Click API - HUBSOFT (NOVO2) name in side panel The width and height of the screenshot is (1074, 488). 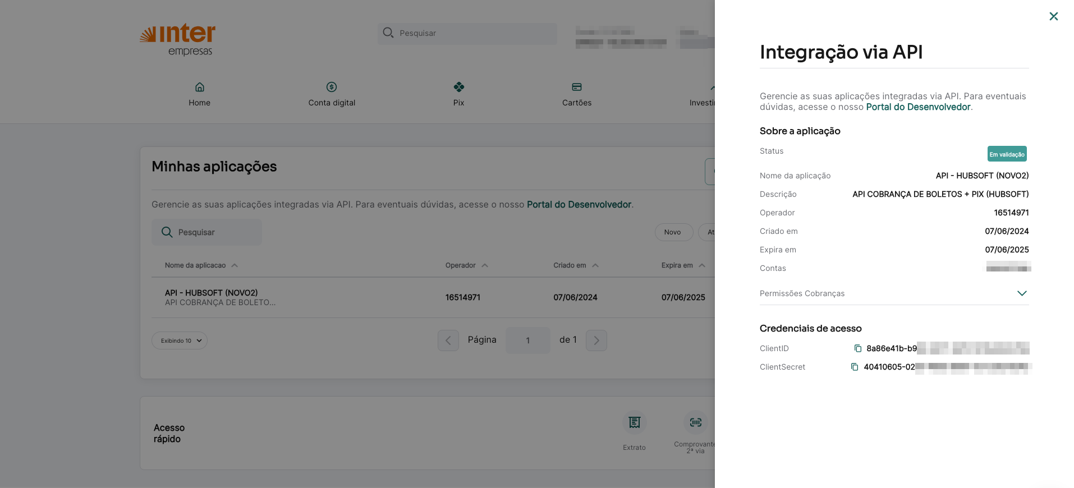point(982,176)
